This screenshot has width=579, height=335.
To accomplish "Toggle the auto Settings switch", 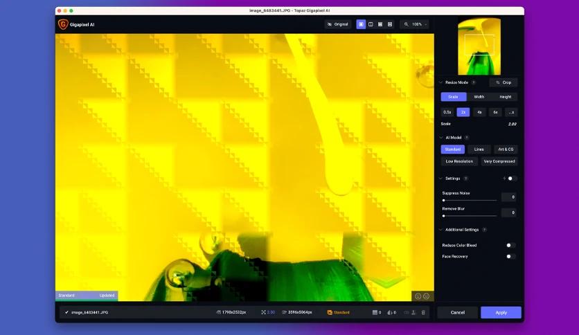I will tap(511, 179).
